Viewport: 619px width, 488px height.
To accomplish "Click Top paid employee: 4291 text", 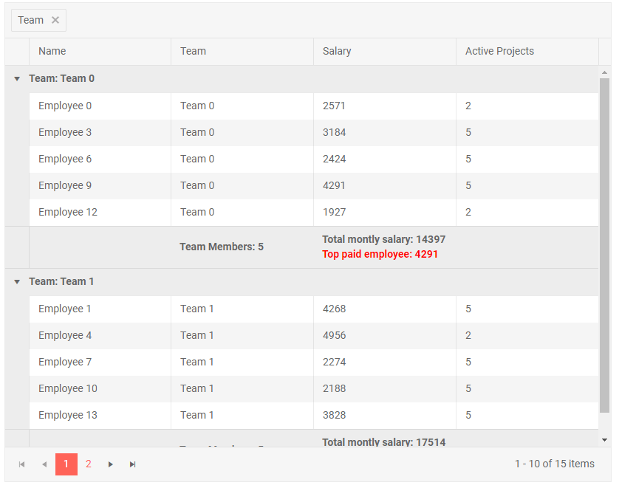I will click(x=380, y=254).
